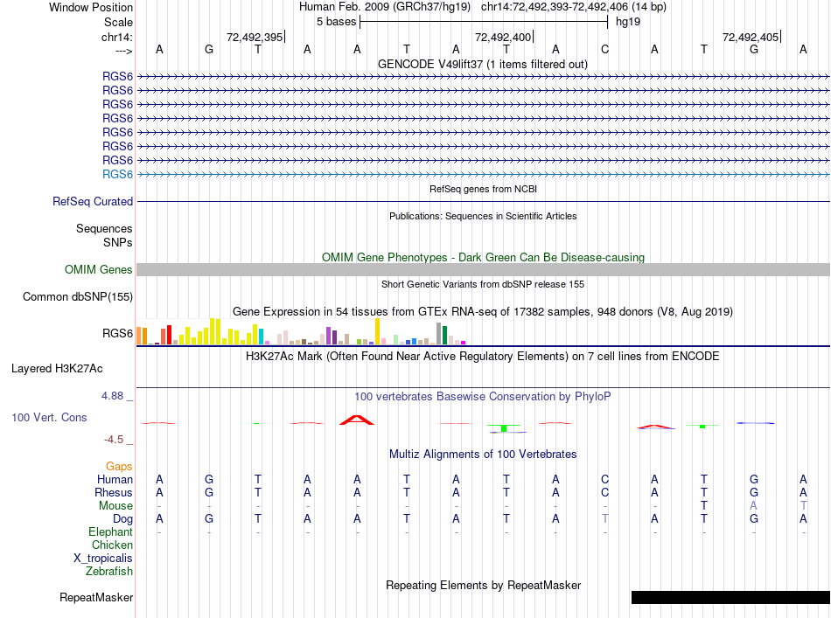Image resolution: width=831 pixels, height=618 pixels.
Task: Click the gray OMIM Genes bar
Action: click(x=483, y=269)
